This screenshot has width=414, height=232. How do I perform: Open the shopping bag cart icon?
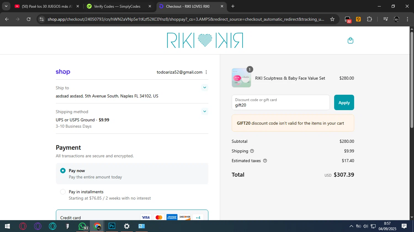click(350, 40)
